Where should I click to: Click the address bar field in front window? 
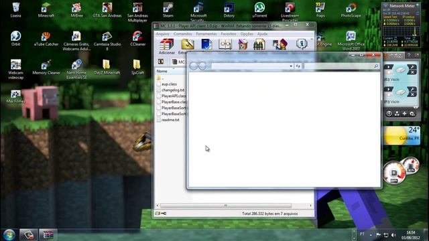click(250, 66)
